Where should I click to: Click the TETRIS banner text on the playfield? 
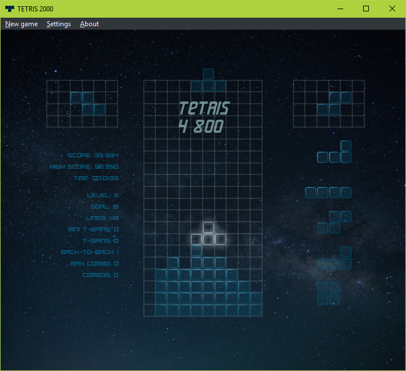point(204,108)
